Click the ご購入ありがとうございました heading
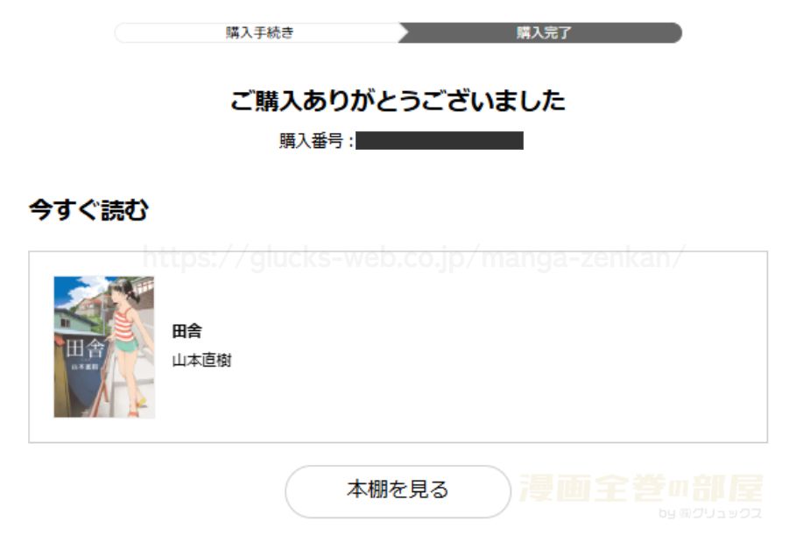Image resolution: width=789 pixels, height=542 pixels. (x=398, y=100)
